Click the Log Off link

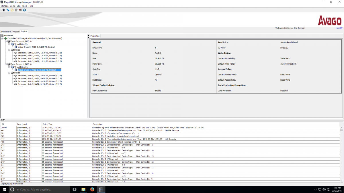pyautogui.click(x=339, y=28)
